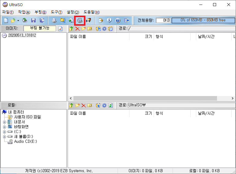Click the Save As icon
The height and width of the screenshot is (174, 236).
(42, 20)
